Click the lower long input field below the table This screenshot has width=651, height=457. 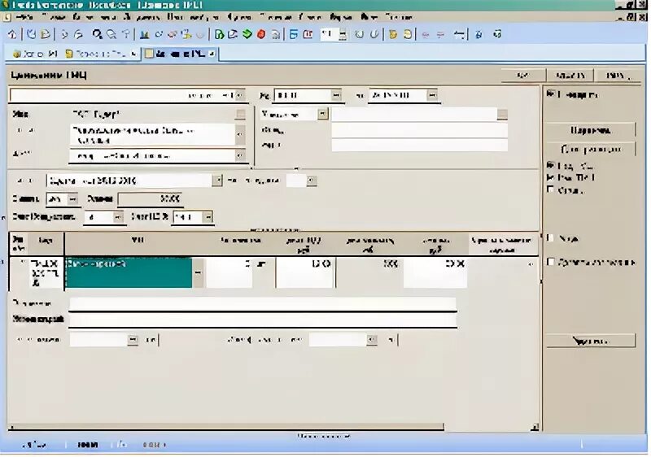[263, 320]
